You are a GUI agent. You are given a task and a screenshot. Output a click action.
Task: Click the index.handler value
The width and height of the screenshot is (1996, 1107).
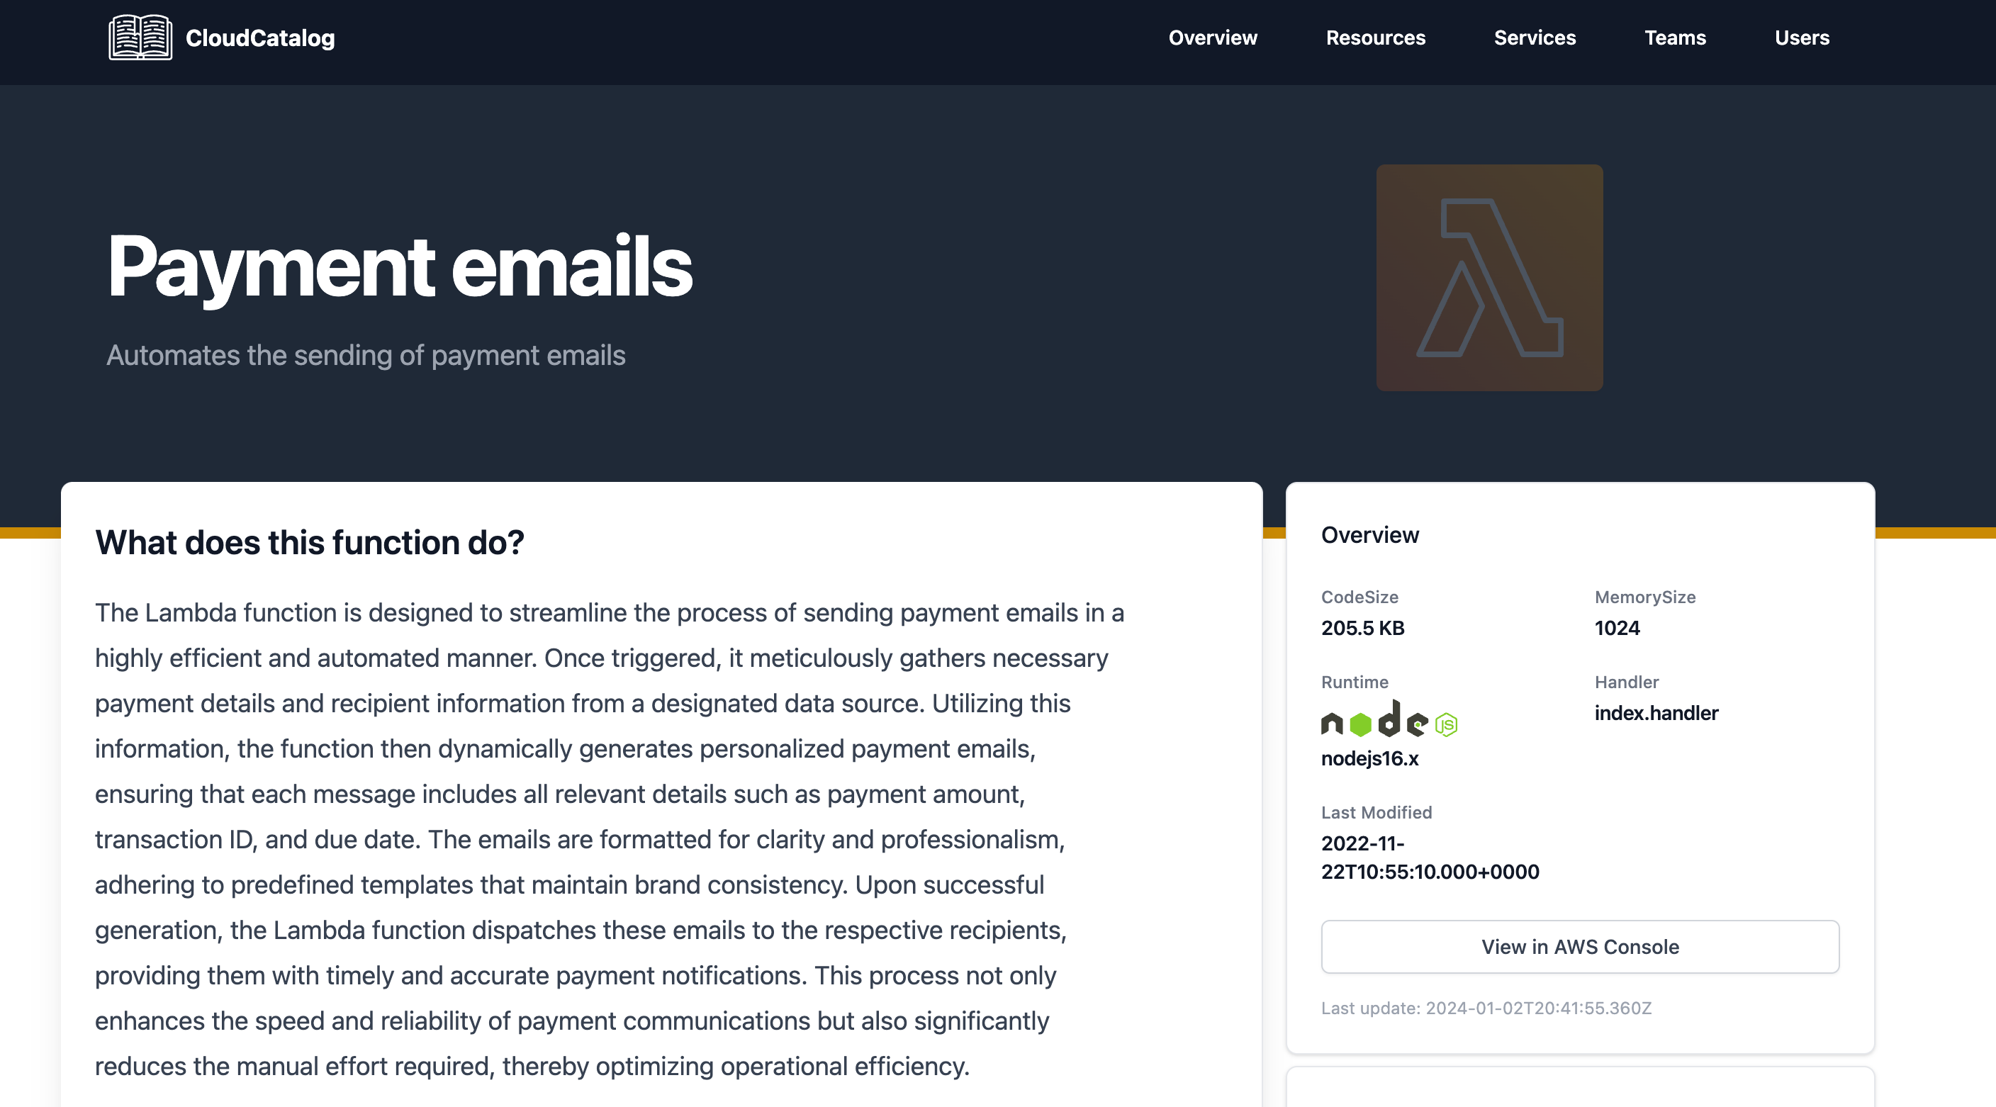click(x=1656, y=713)
